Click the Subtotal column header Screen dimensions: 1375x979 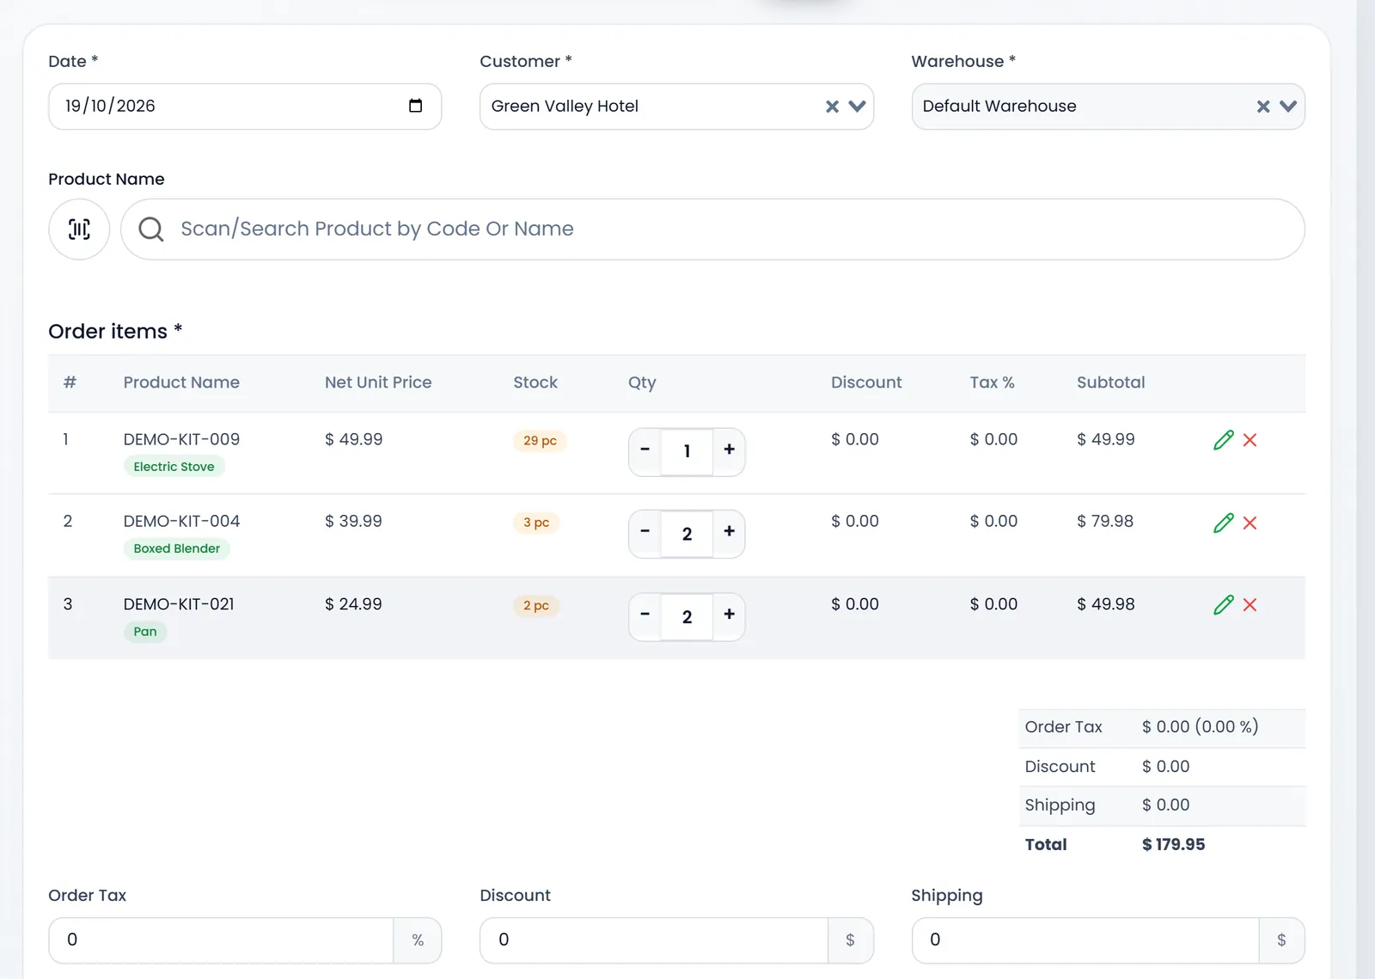[1110, 382]
